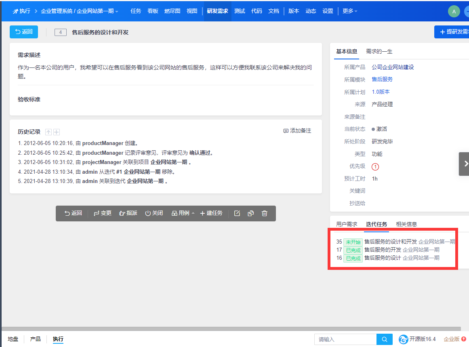The image size is (469, 347).
Task: Open product link 公司企业网站建设
Action: 393,67
